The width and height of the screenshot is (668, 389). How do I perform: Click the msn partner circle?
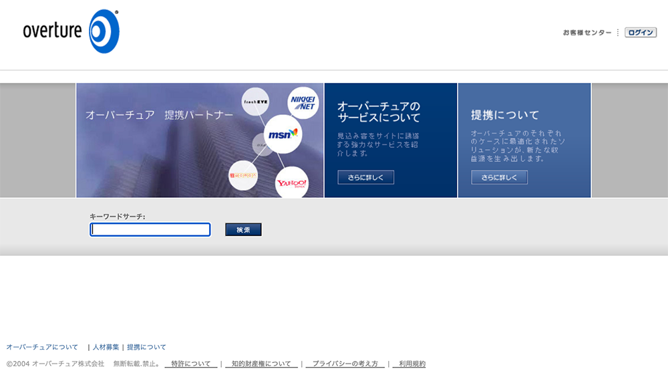pyautogui.click(x=283, y=134)
